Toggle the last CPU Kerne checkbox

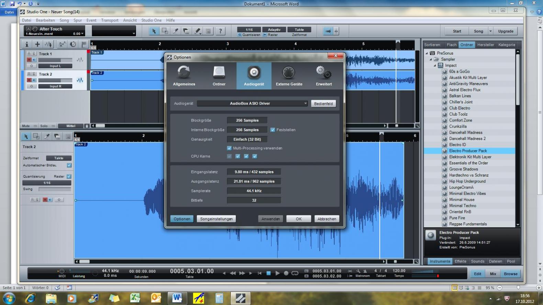tap(255, 156)
